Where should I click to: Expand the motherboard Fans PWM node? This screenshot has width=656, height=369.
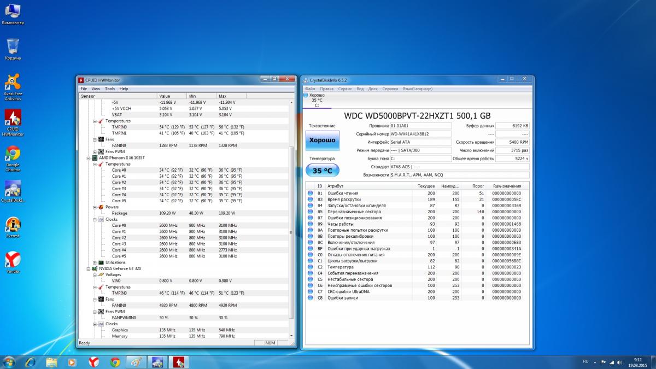(95, 151)
